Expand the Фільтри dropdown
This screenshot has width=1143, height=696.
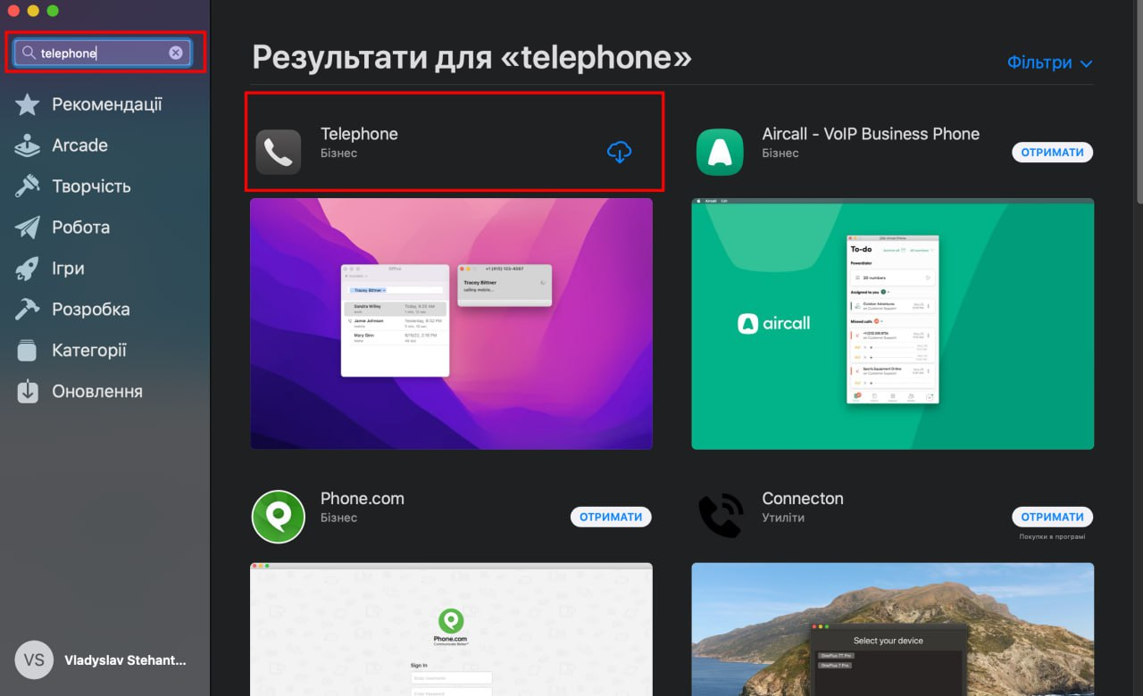coord(1049,63)
